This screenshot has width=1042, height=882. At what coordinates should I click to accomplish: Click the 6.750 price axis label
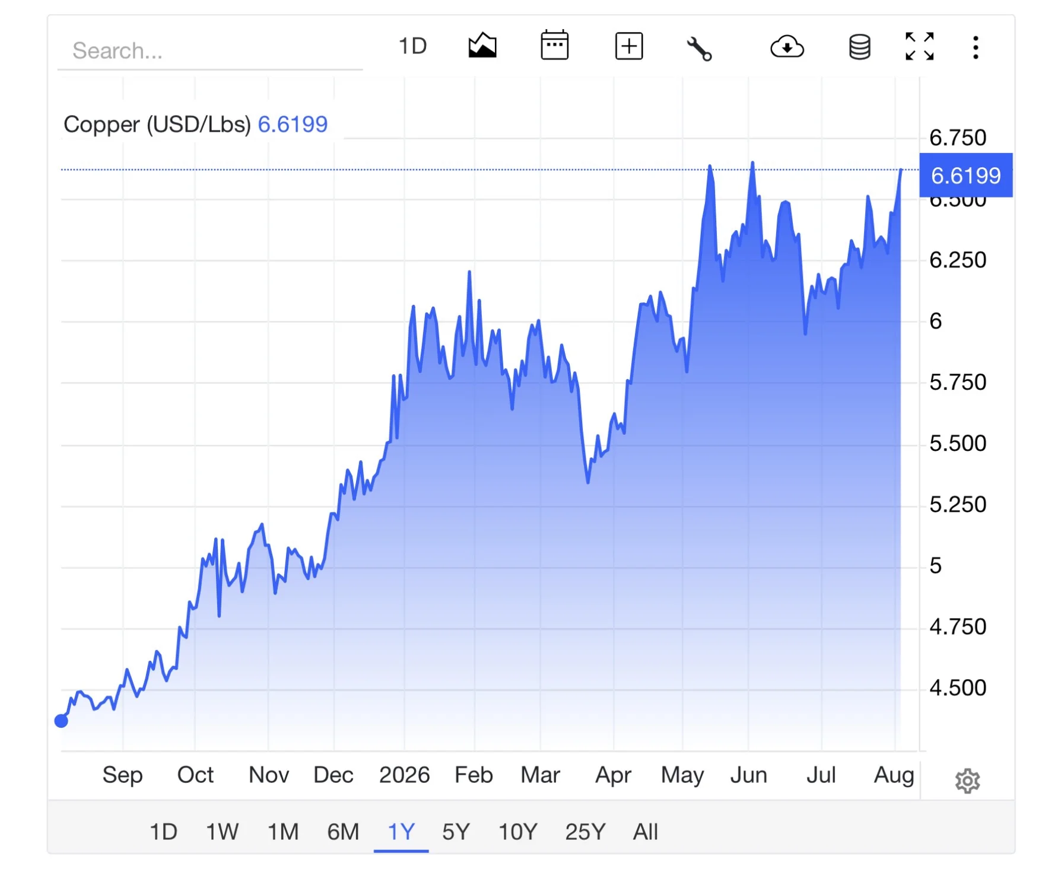tap(958, 138)
